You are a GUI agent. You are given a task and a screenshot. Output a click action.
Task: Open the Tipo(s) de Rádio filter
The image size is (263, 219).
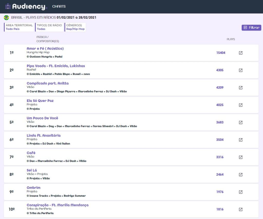tap(49, 27)
